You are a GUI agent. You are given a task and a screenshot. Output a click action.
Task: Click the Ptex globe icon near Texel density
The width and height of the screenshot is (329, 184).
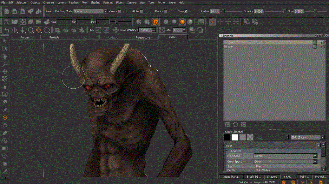116,30
